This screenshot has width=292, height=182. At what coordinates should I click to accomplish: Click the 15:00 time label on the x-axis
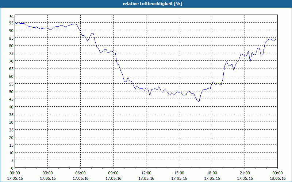pos(179,173)
